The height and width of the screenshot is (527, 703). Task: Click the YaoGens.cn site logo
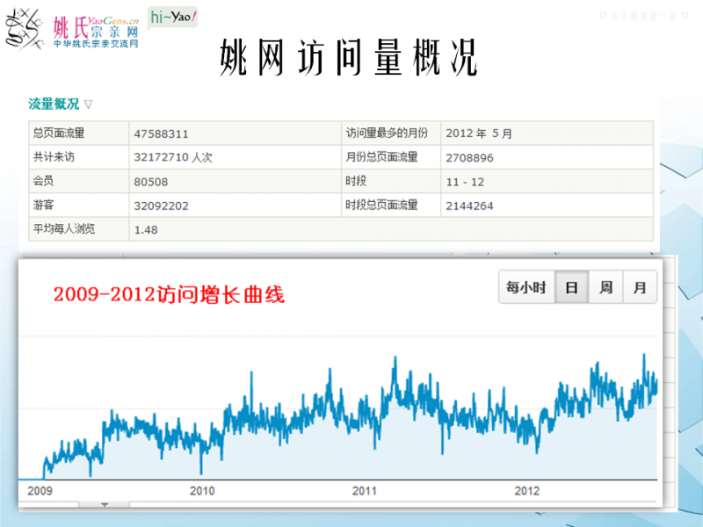point(95,32)
